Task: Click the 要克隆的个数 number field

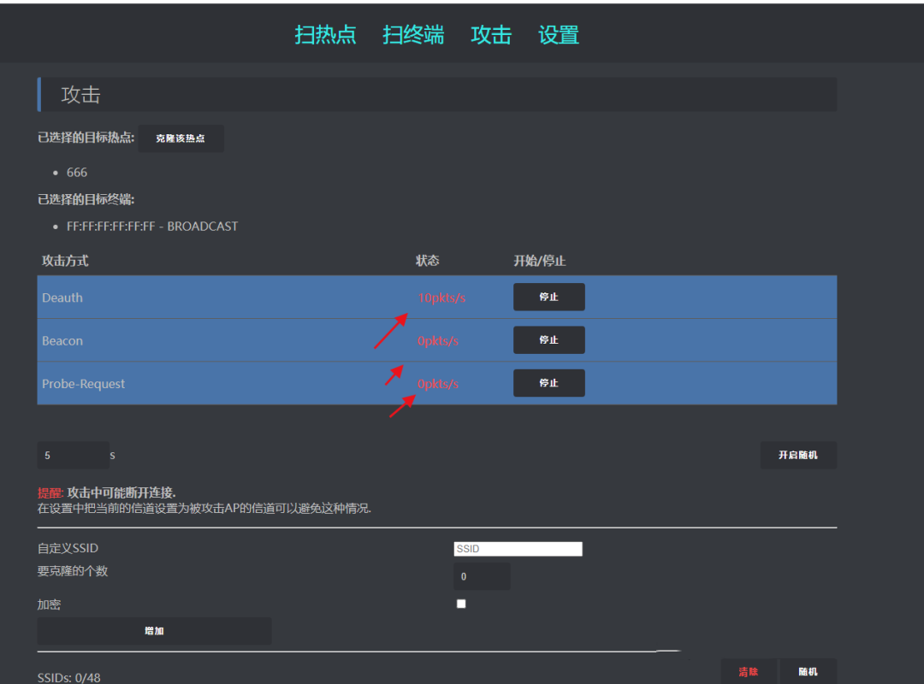Action: (482, 576)
